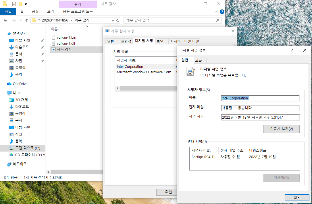Click the 이름 signer name field
The image size is (312, 204).
coord(260,98)
